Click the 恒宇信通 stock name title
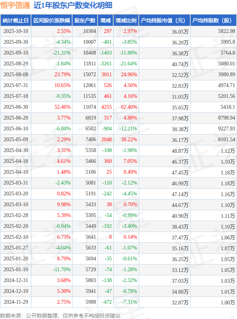The image size is (237, 319). tap(15, 5)
